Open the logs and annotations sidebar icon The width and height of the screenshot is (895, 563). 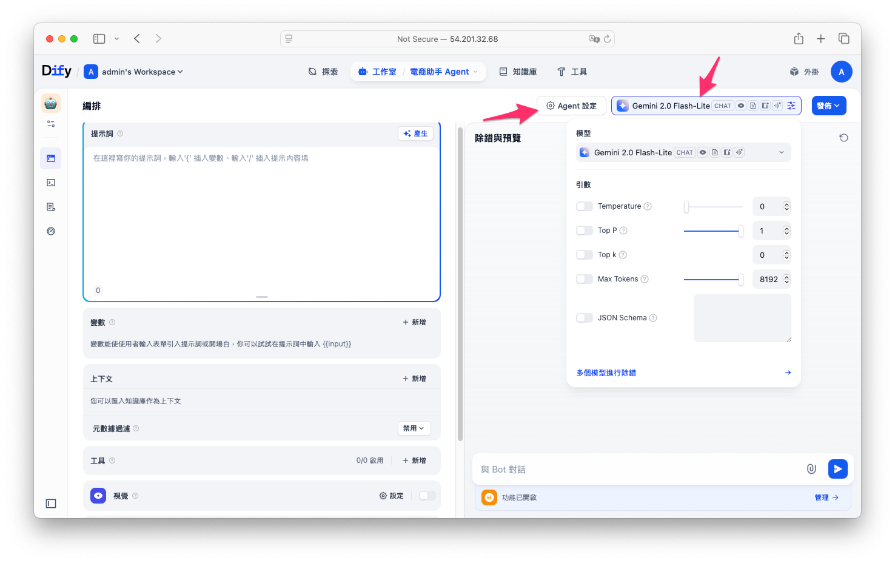point(51,207)
